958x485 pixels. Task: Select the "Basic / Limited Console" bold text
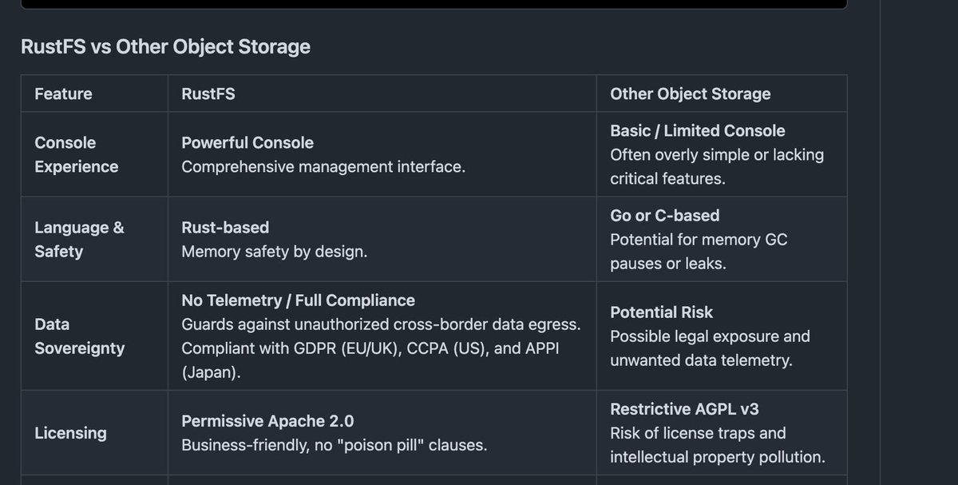click(x=697, y=130)
